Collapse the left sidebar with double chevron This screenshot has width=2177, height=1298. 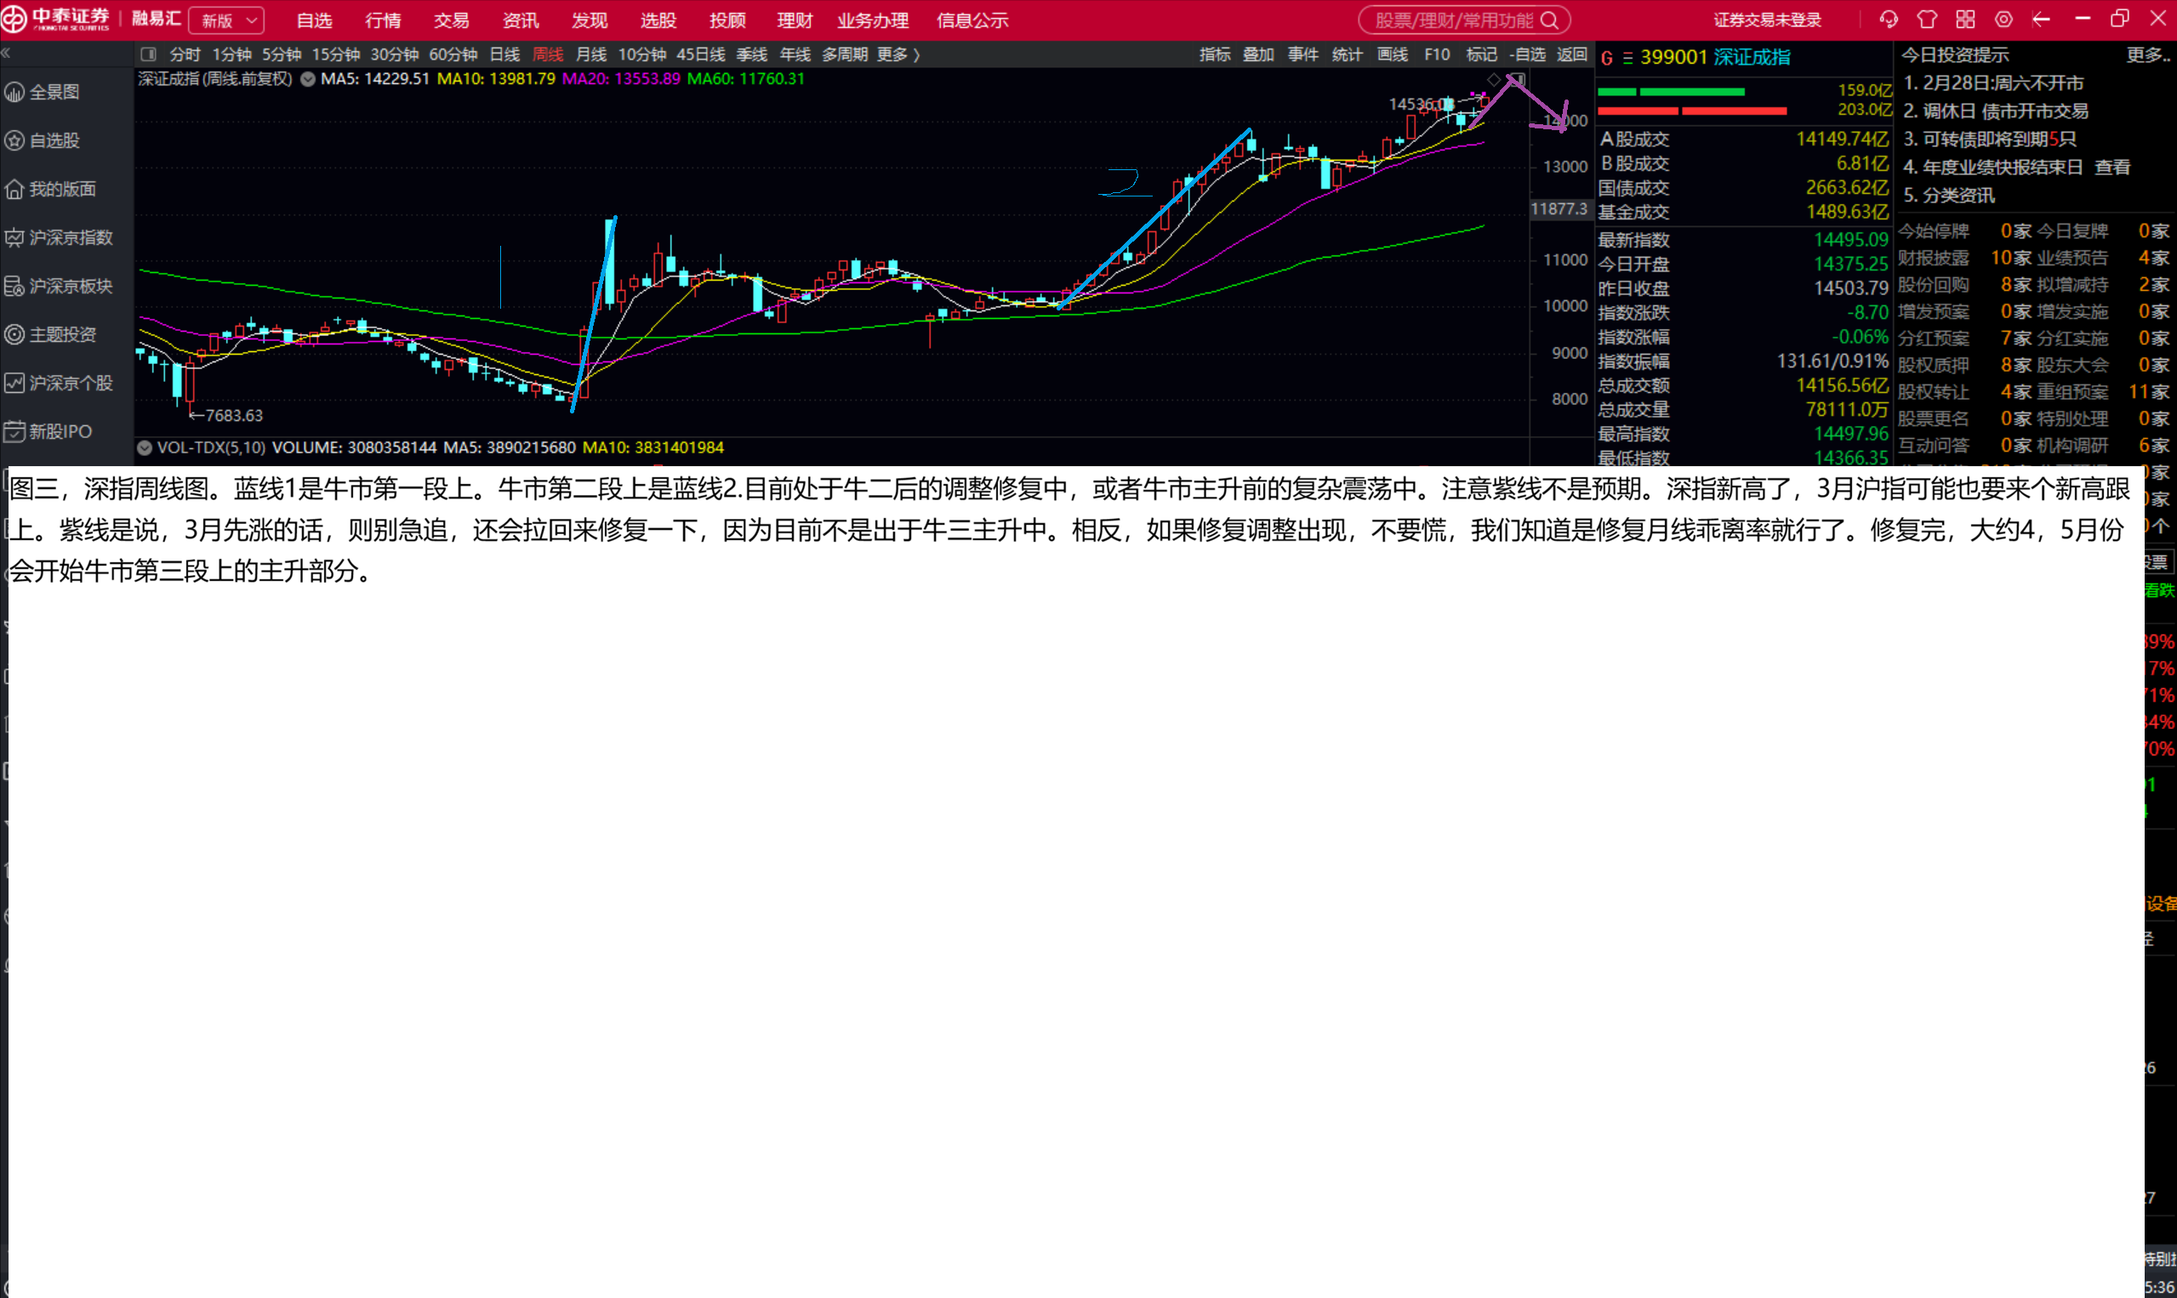point(6,54)
